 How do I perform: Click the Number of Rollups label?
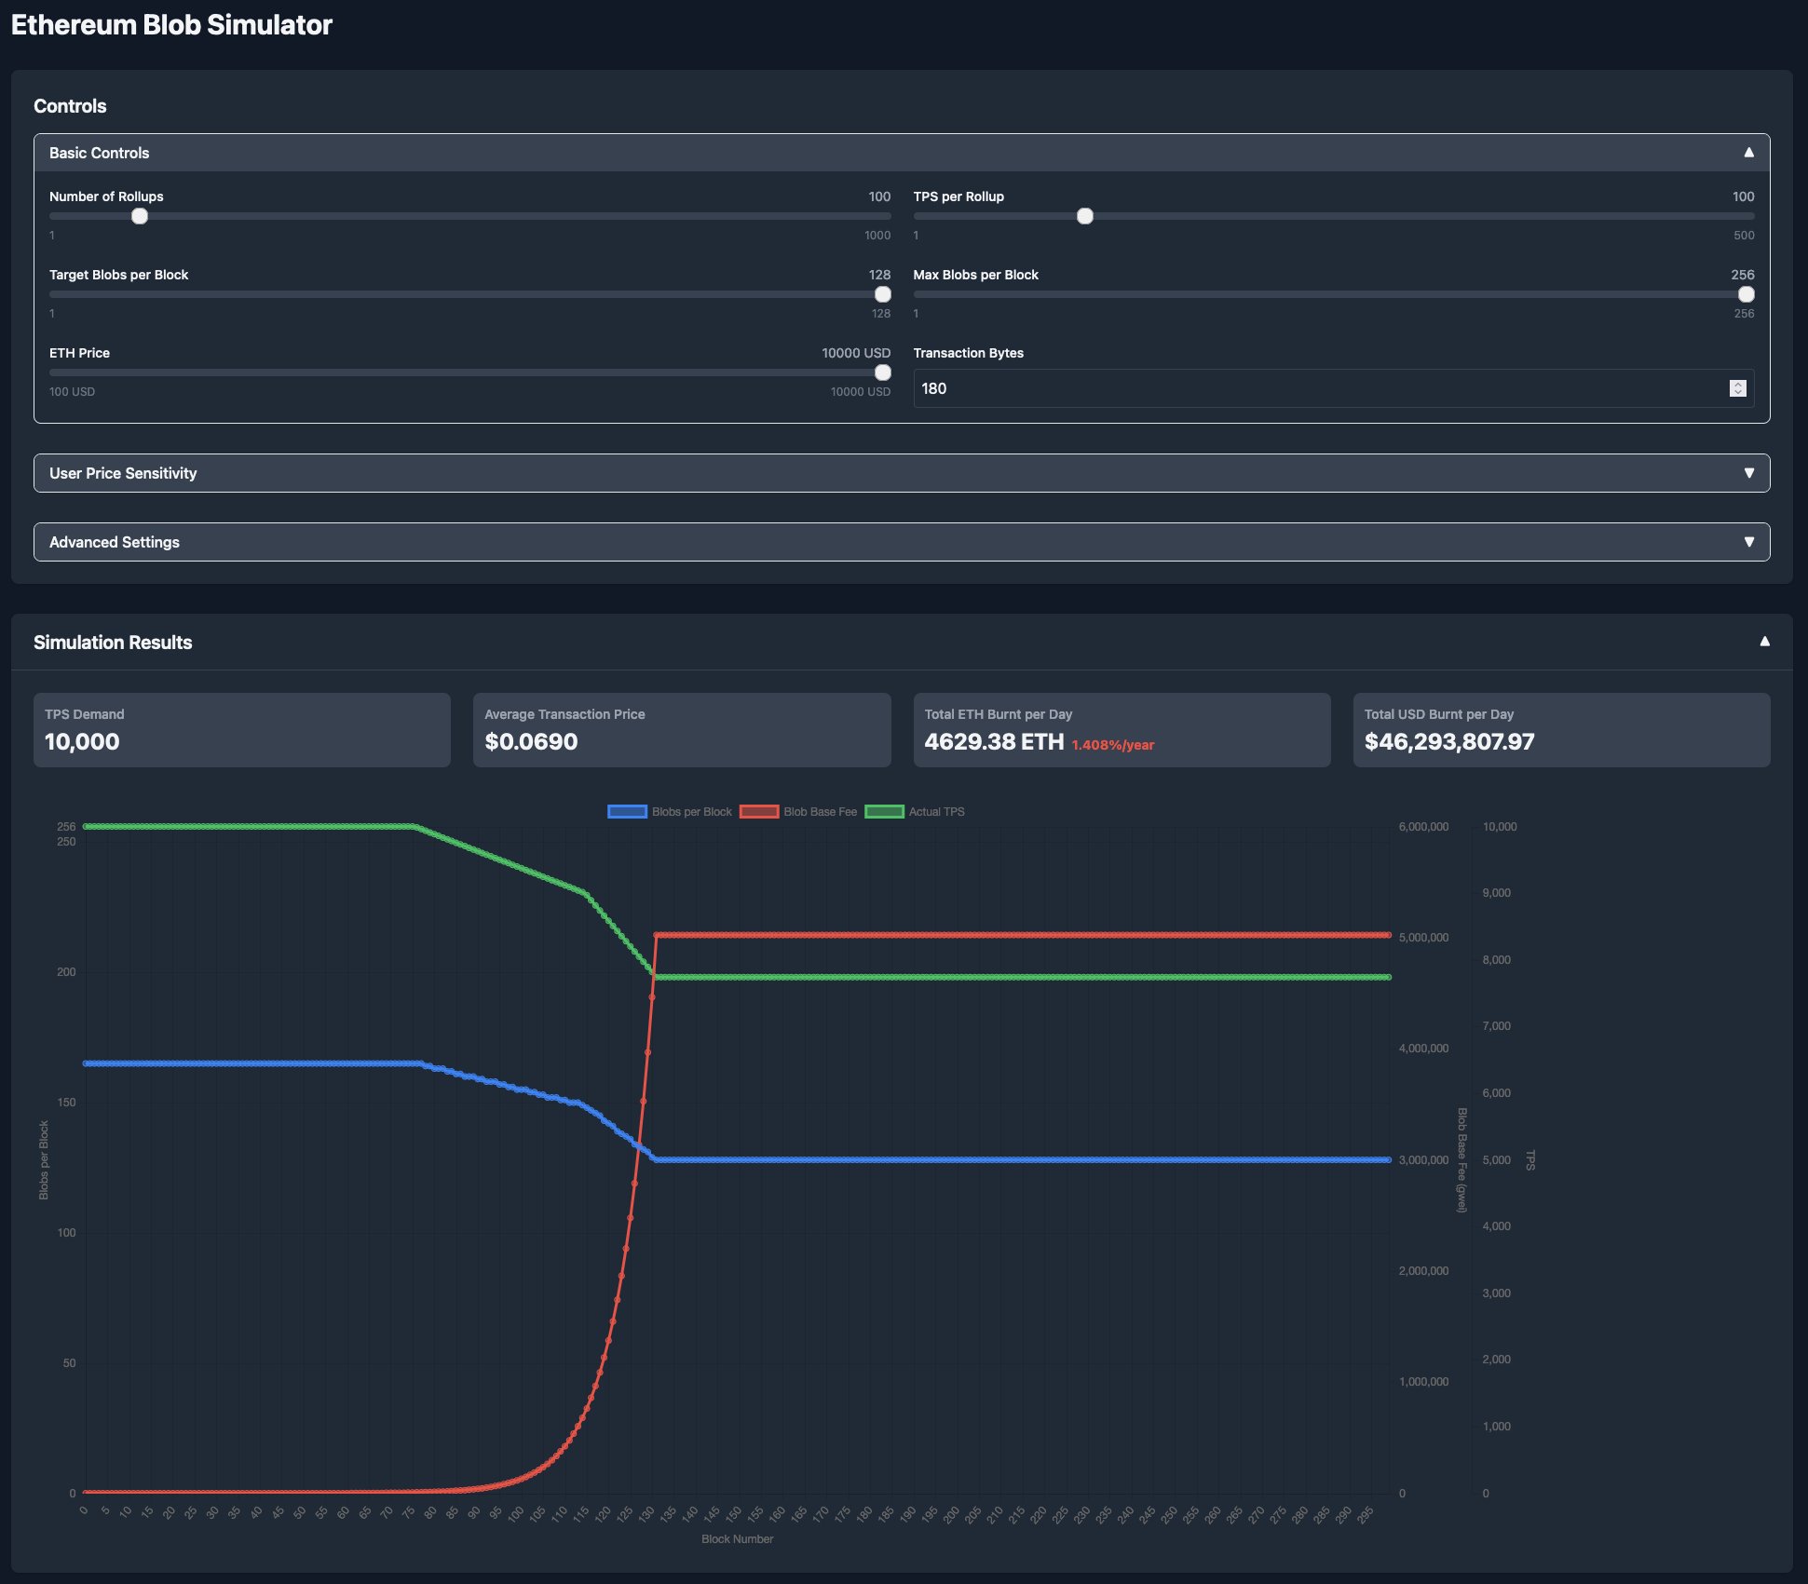coord(106,196)
